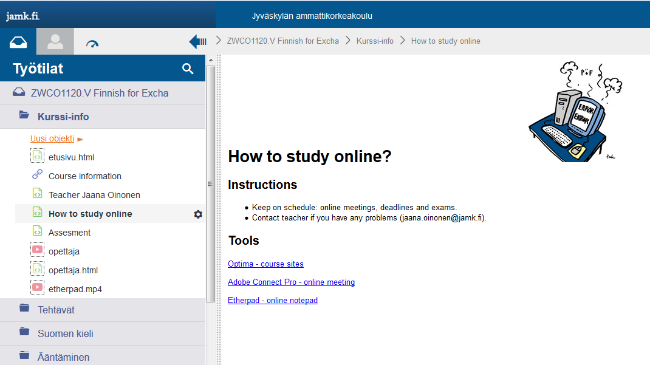Expand the Suomen kieli folder
The height and width of the screenshot is (365, 650).
click(65, 333)
